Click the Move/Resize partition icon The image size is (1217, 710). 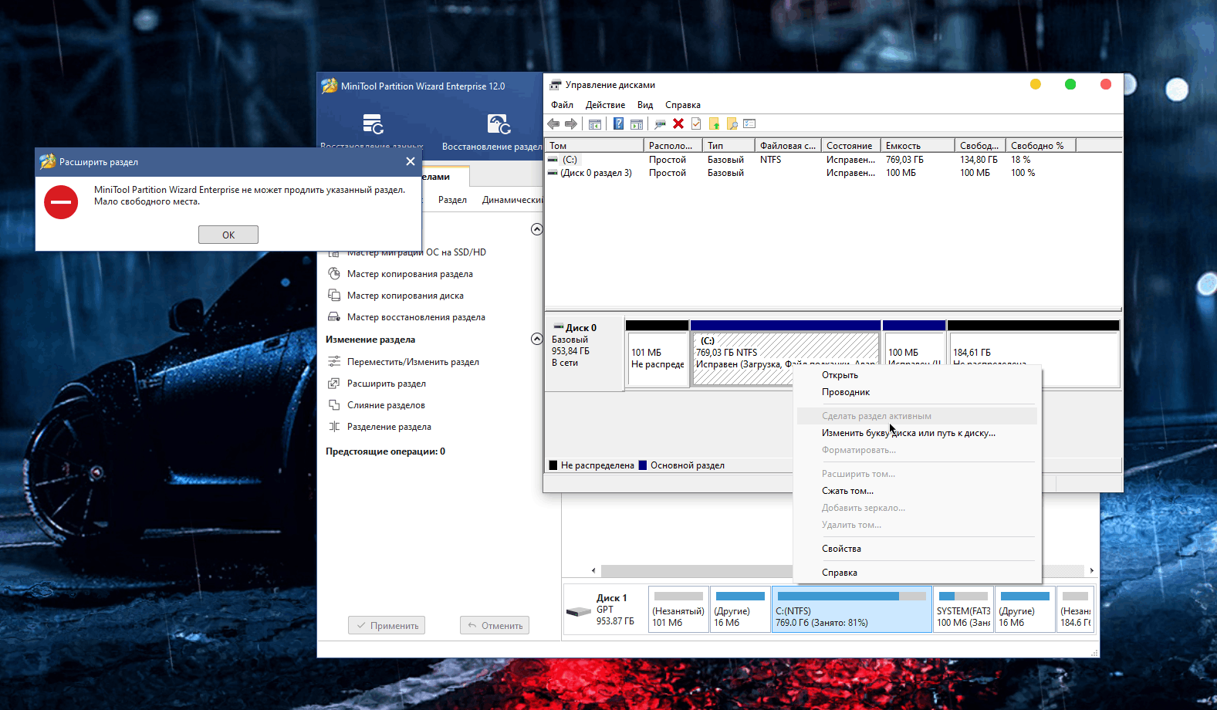point(334,362)
